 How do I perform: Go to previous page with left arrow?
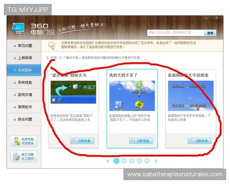[x=108, y=161]
